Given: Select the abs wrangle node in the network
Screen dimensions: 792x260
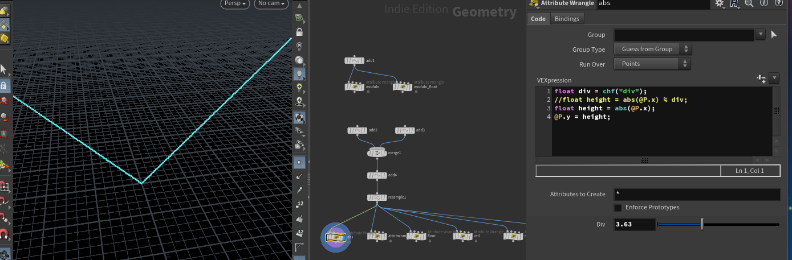Looking at the screenshot, I should click(335, 237).
